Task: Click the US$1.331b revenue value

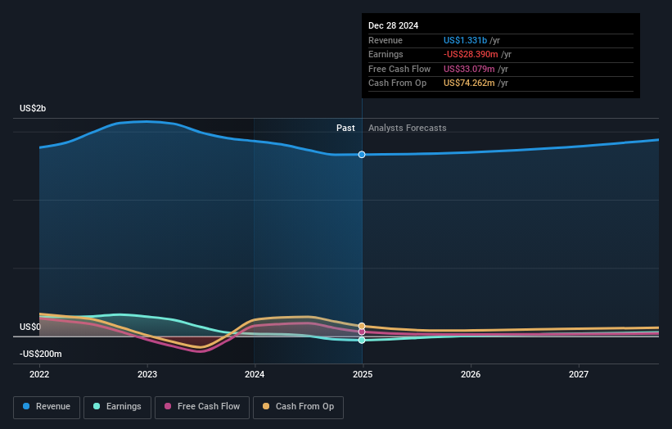Action: pos(465,40)
